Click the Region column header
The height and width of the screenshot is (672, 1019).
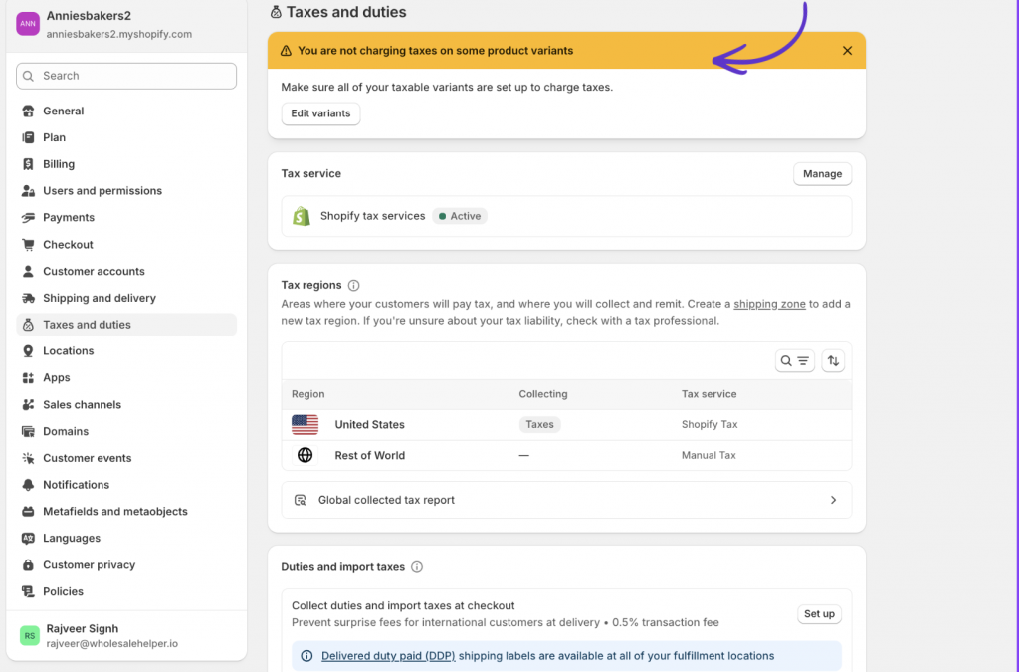coord(308,394)
